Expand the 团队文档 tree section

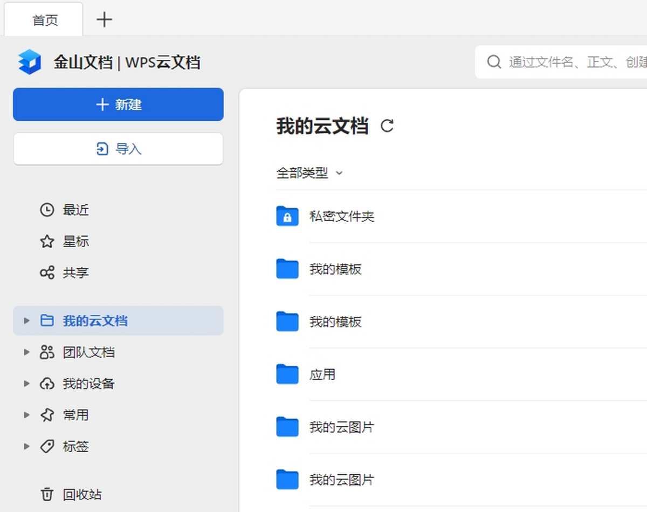coord(27,352)
